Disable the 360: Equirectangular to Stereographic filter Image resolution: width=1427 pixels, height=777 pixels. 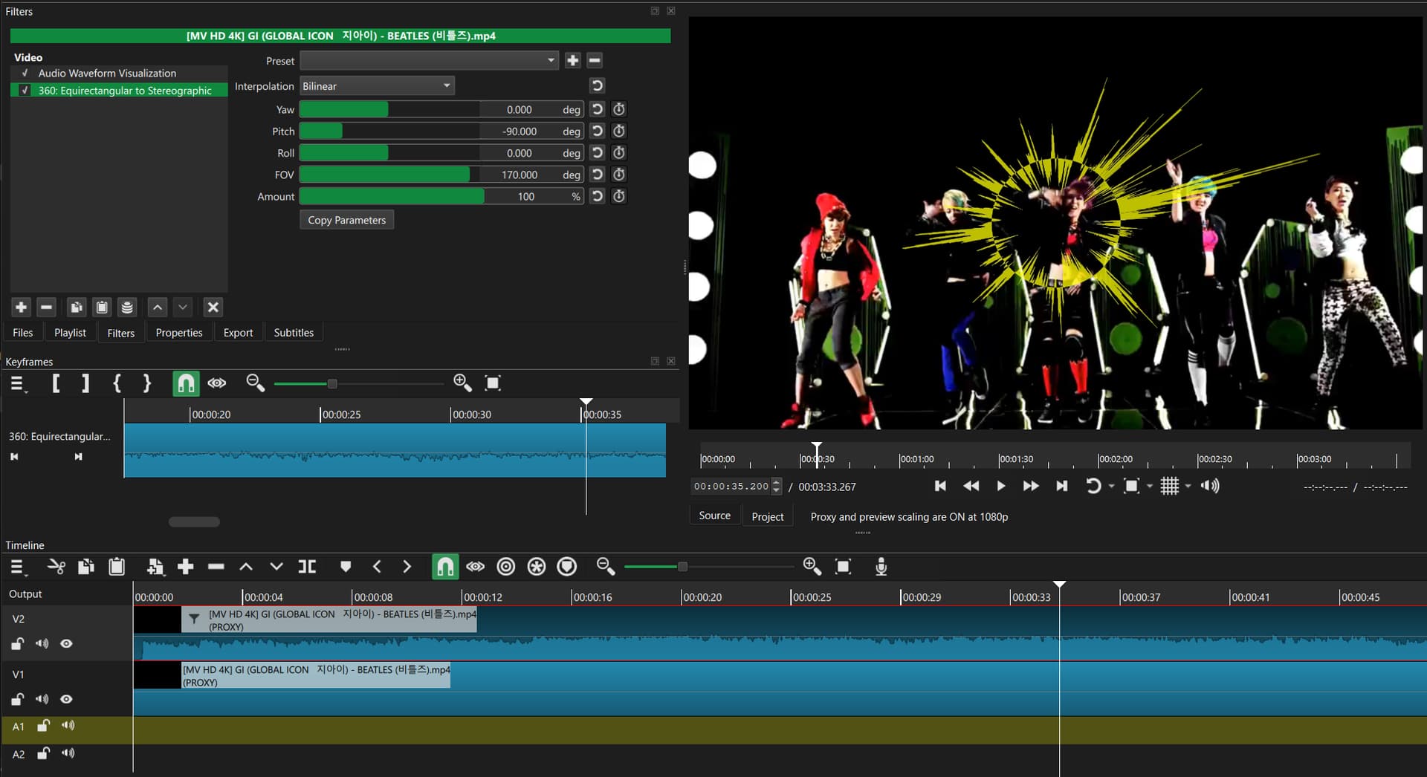click(x=25, y=91)
